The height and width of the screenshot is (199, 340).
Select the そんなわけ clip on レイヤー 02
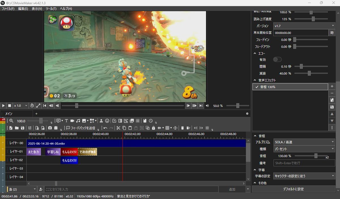[x=69, y=160]
